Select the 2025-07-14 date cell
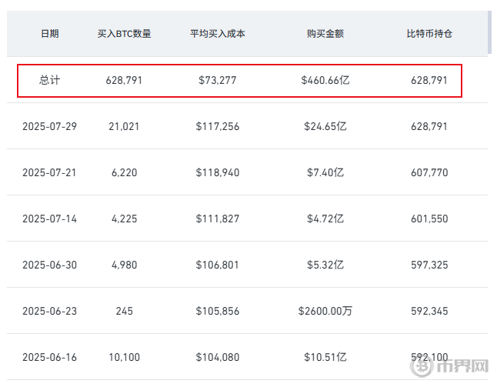 (49, 219)
